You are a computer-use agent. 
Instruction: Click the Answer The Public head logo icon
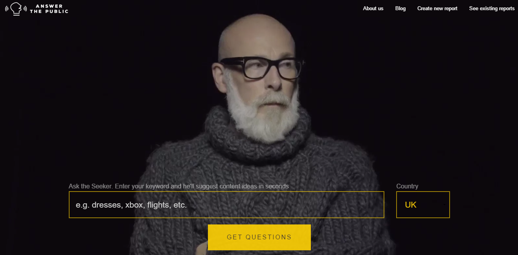click(16, 9)
